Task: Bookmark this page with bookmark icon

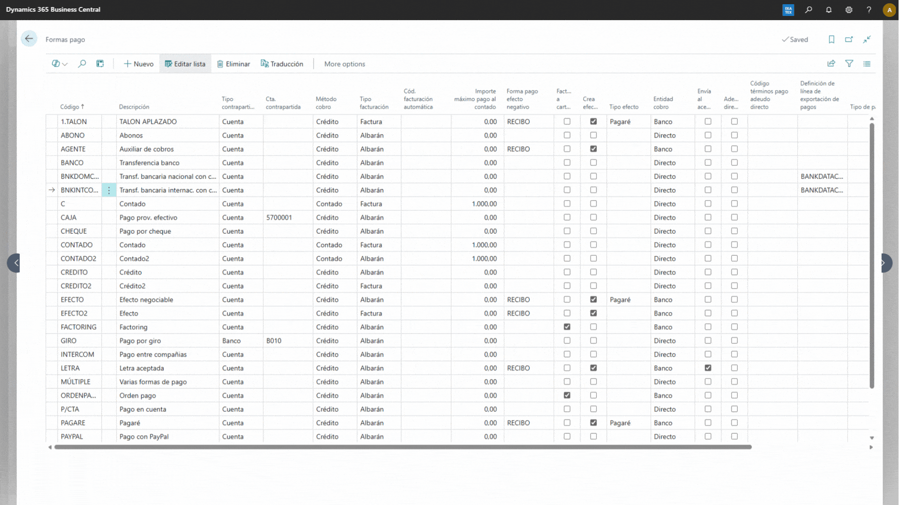Action: point(831,39)
